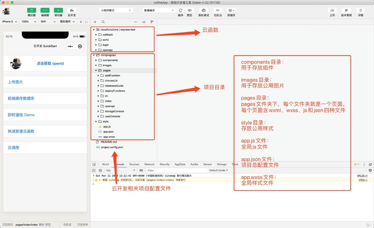Image resolution: width=374 pixels, height=228 pixels.
Task: Click the 编译 compile refresh icon
Action: coord(180,10)
